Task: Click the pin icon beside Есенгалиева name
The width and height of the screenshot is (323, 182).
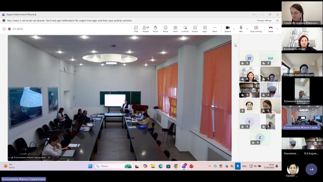Action: point(49,157)
